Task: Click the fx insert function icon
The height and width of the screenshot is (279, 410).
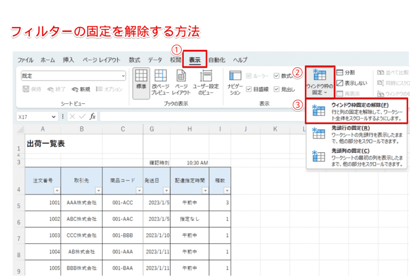Action: point(92,116)
